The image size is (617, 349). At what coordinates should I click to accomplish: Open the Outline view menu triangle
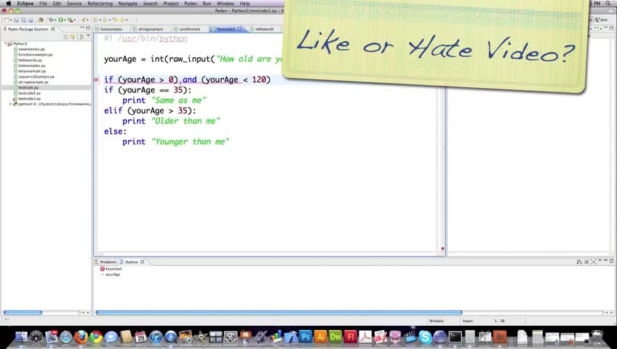pos(600,260)
